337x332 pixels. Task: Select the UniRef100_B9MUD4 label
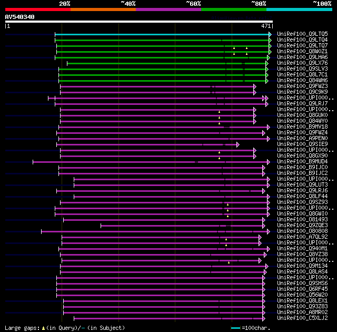[x=302, y=162]
